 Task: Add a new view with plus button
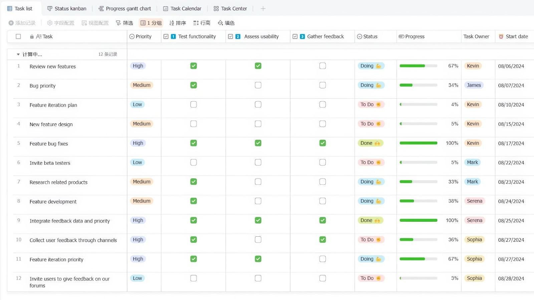click(x=263, y=8)
